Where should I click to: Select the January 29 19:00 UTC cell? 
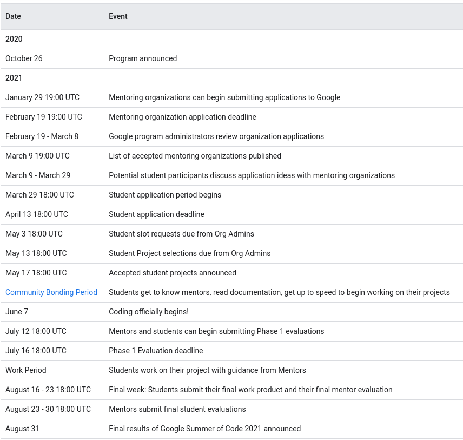pos(43,97)
